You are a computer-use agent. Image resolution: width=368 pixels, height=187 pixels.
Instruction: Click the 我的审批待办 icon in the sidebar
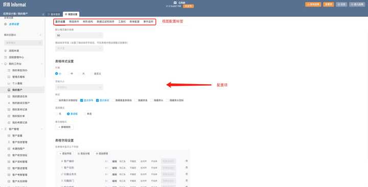point(9,70)
